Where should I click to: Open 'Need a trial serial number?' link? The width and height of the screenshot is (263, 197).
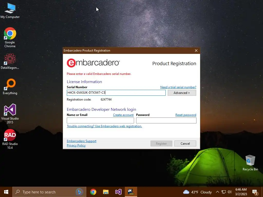tap(178, 87)
